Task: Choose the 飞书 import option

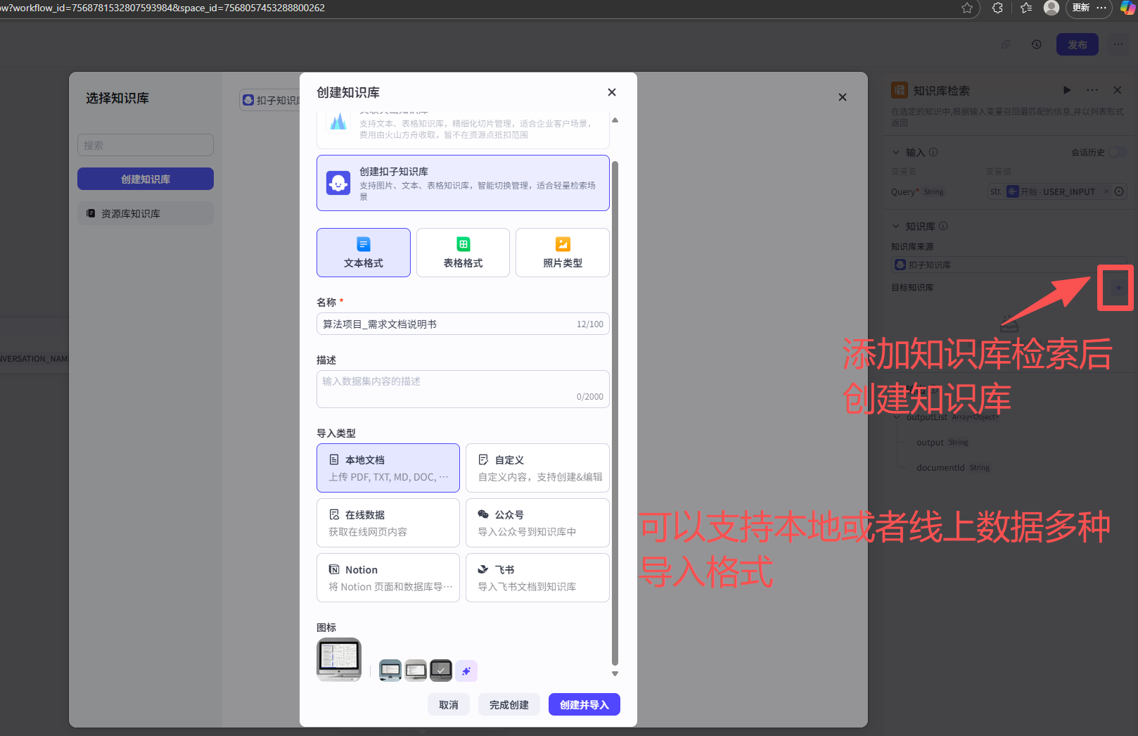Action: [x=537, y=577]
